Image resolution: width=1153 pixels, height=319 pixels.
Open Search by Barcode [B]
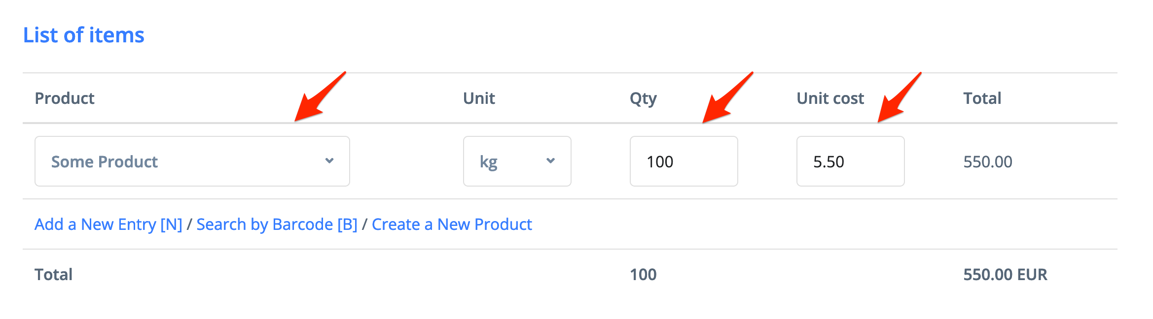(277, 224)
